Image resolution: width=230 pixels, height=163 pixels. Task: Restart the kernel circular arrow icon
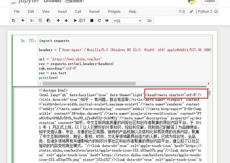(x=99, y=21)
